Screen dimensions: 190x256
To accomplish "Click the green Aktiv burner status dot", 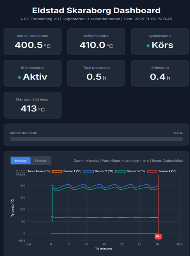I will point(19,78).
